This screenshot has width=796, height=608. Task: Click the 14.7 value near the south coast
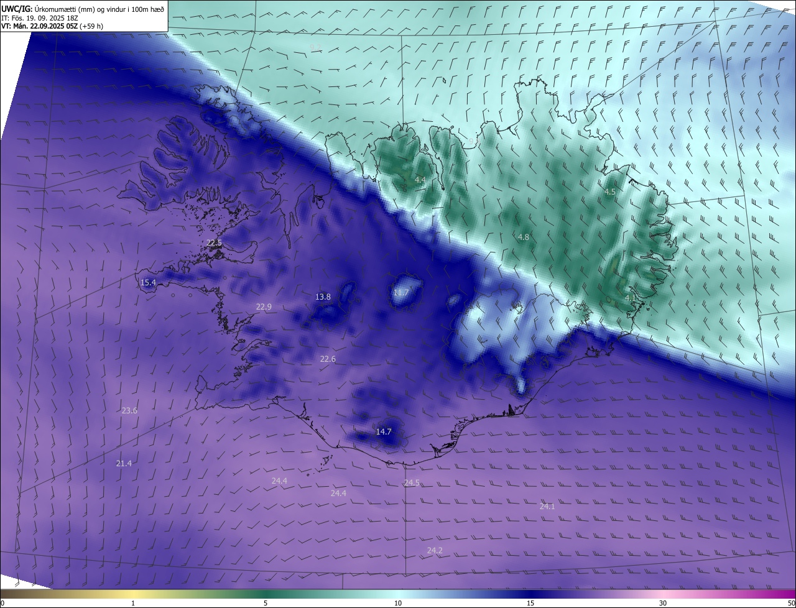point(384,431)
